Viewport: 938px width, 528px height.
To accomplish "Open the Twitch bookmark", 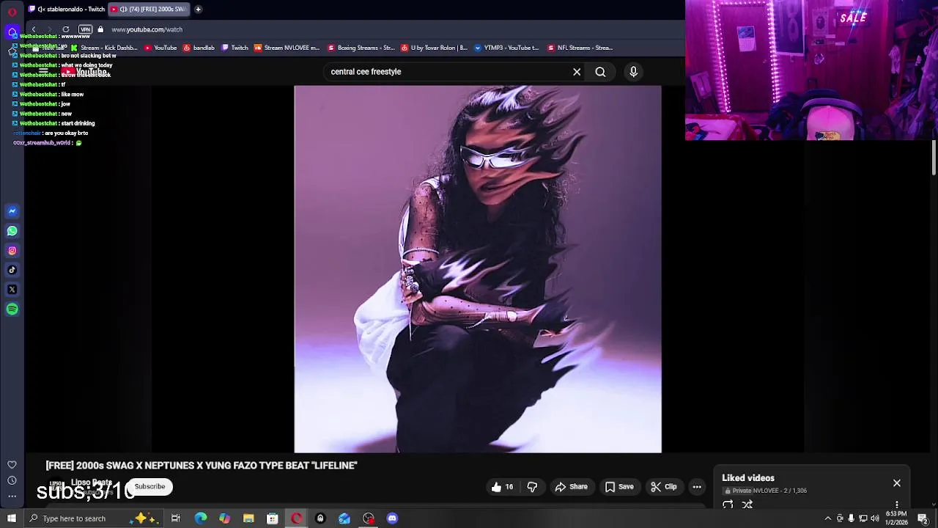I will [x=234, y=48].
